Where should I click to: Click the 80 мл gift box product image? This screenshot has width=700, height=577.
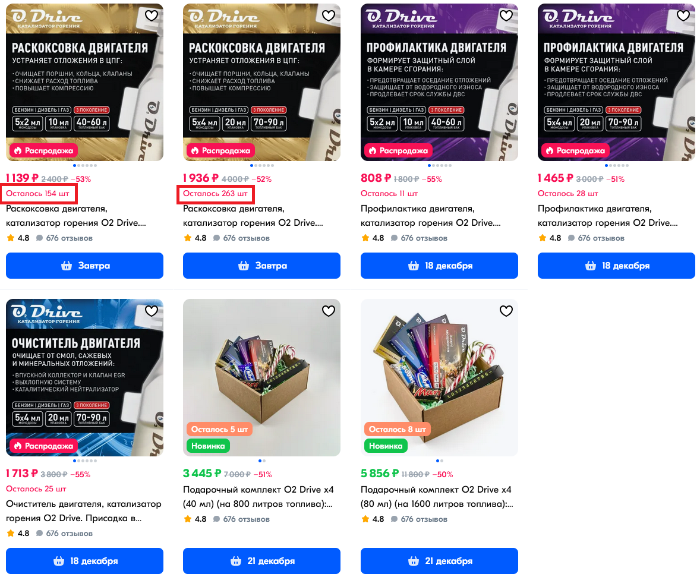(x=439, y=377)
